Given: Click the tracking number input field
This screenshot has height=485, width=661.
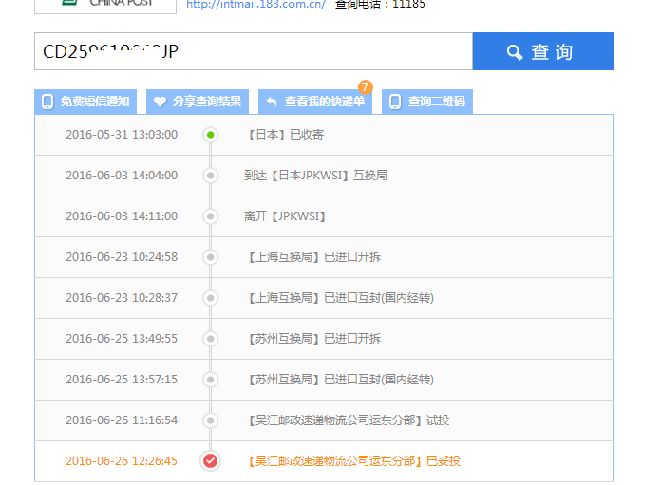Looking at the screenshot, I should 254,51.
